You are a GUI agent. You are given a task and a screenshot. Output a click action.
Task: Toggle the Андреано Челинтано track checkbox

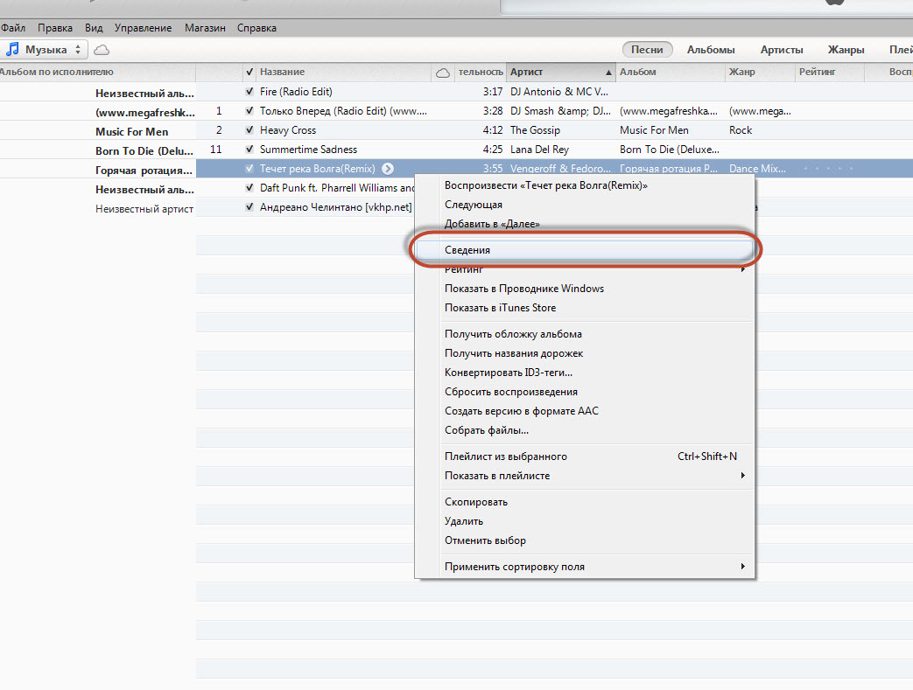click(249, 207)
